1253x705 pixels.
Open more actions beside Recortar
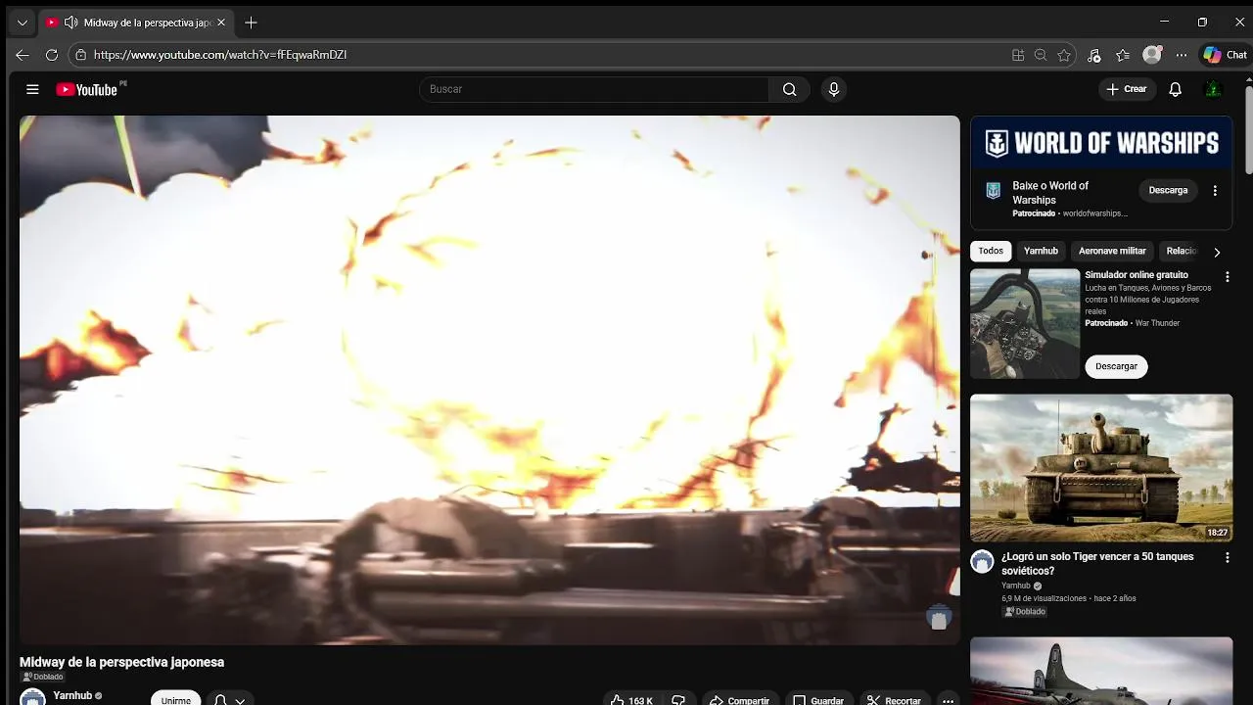point(948,700)
